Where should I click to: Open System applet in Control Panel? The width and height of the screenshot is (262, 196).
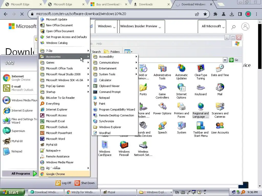(181, 128)
